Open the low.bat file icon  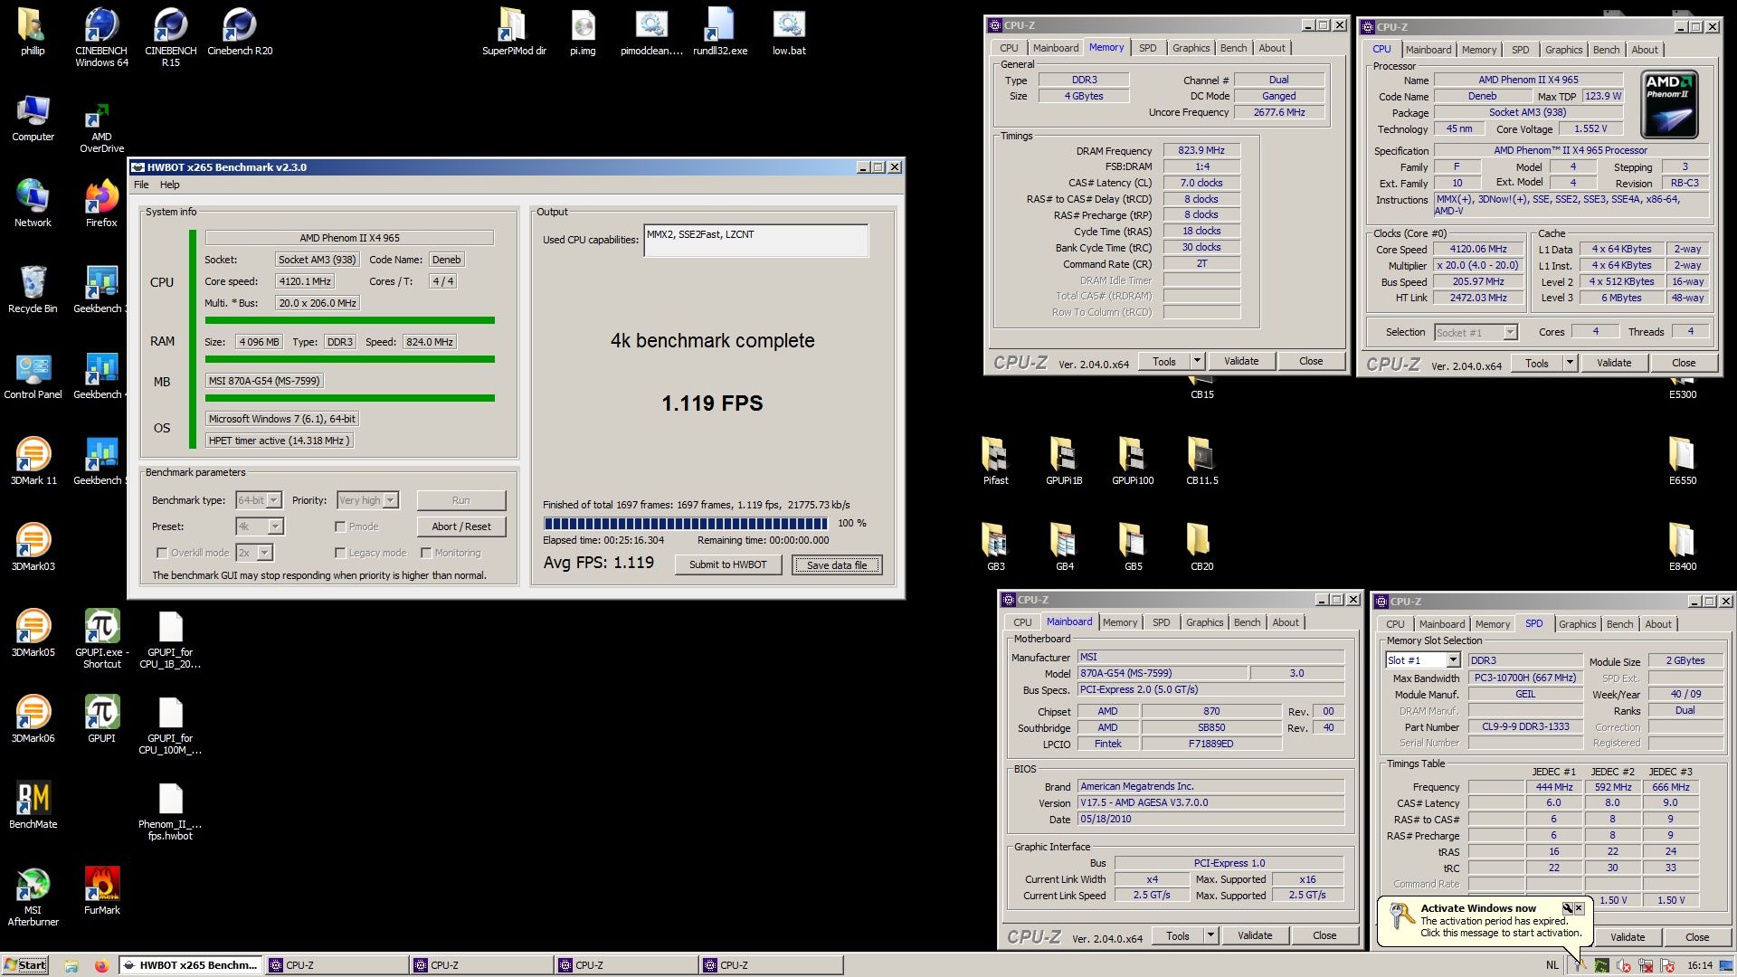pyautogui.click(x=789, y=33)
